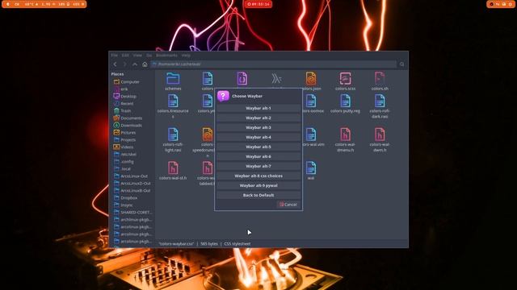
Task: Go to the home folder icon
Action: [145, 64]
